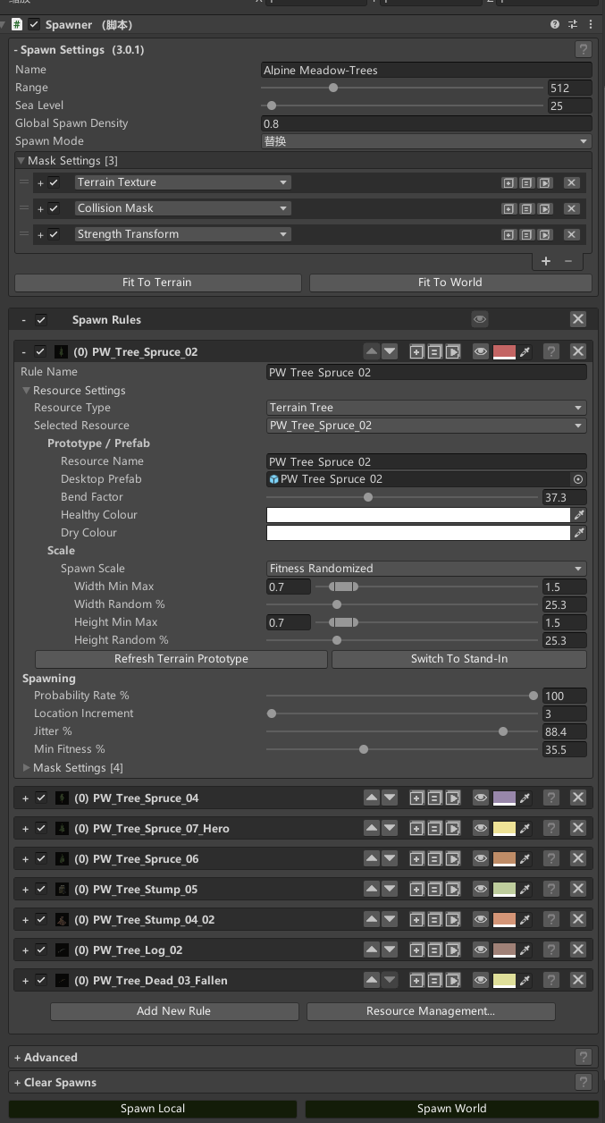Collapse the Resource Settings foldout
This screenshot has height=1123, width=605.
(27, 391)
